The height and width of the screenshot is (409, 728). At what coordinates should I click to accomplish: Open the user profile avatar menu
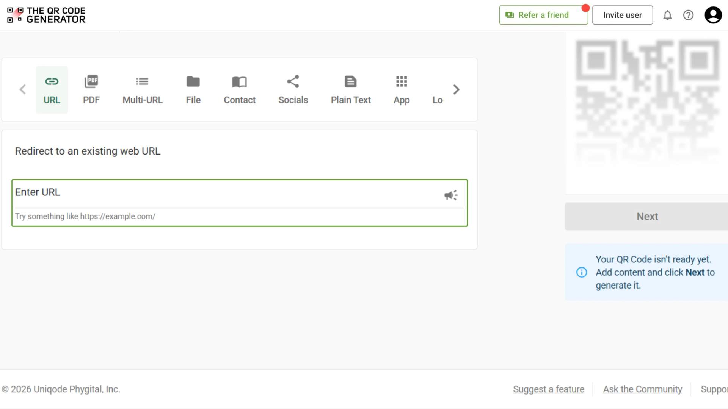pos(713,15)
